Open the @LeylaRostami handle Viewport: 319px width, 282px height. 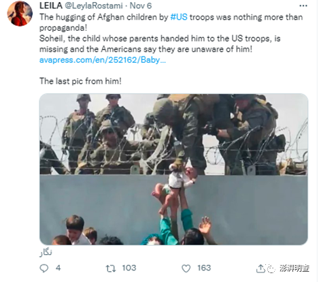point(94,5)
